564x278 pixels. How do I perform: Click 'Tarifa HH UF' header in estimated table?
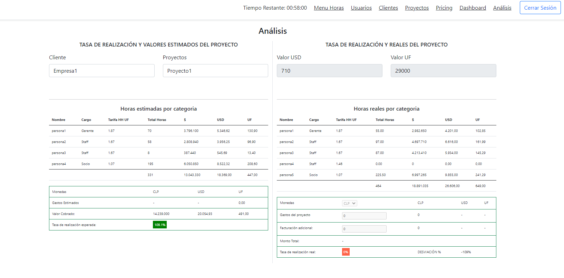118,120
